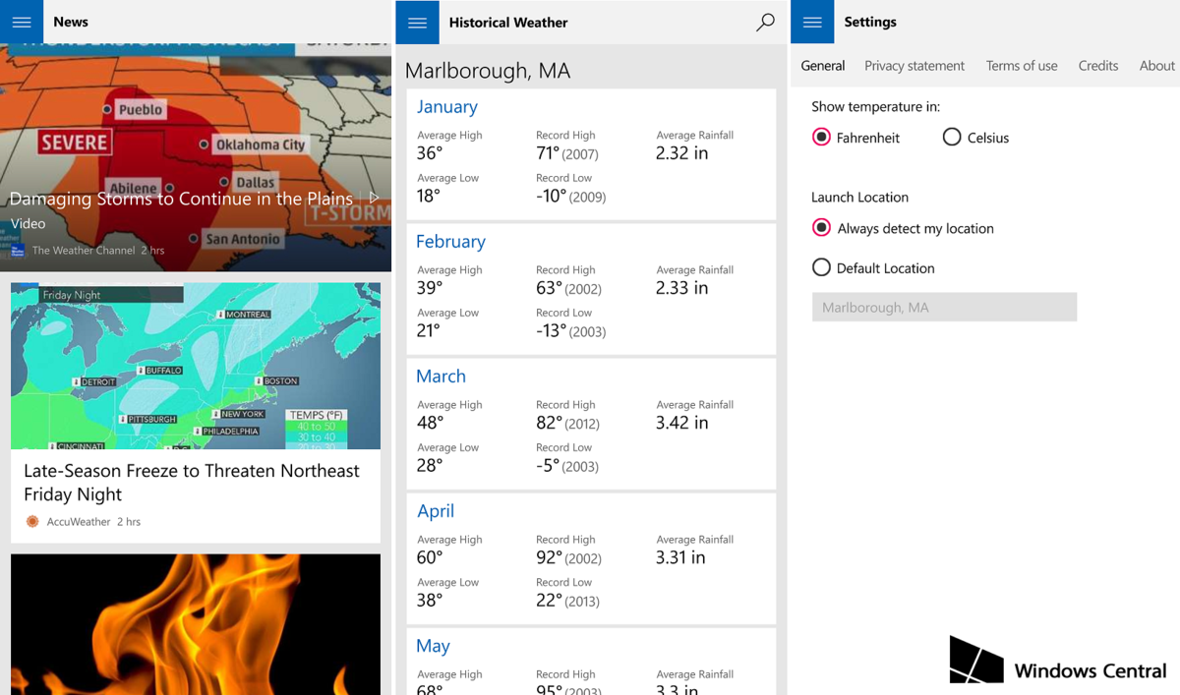The width and height of the screenshot is (1180, 695).
Task: Click the AccuWeather source name
Action: [x=79, y=522]
